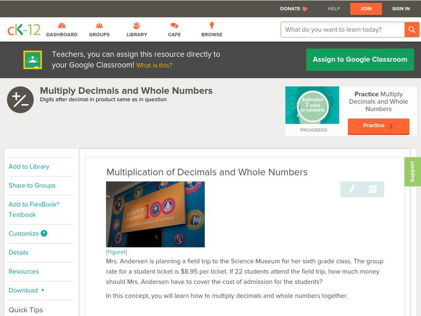Expand the Download dropdown in sidebar
The image size is (421, 316).
coord(26,290)
